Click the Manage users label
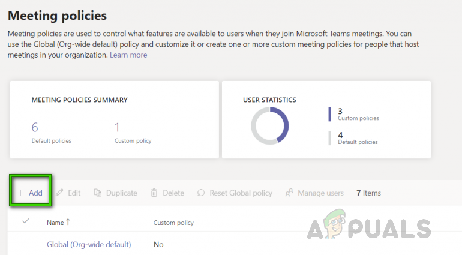Screen dimensions: 462x255 pos(321,193)
